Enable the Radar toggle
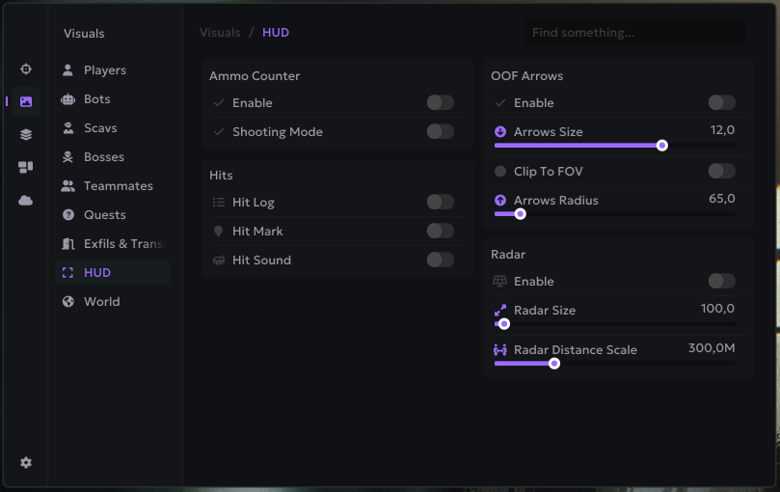 [721, 282]
